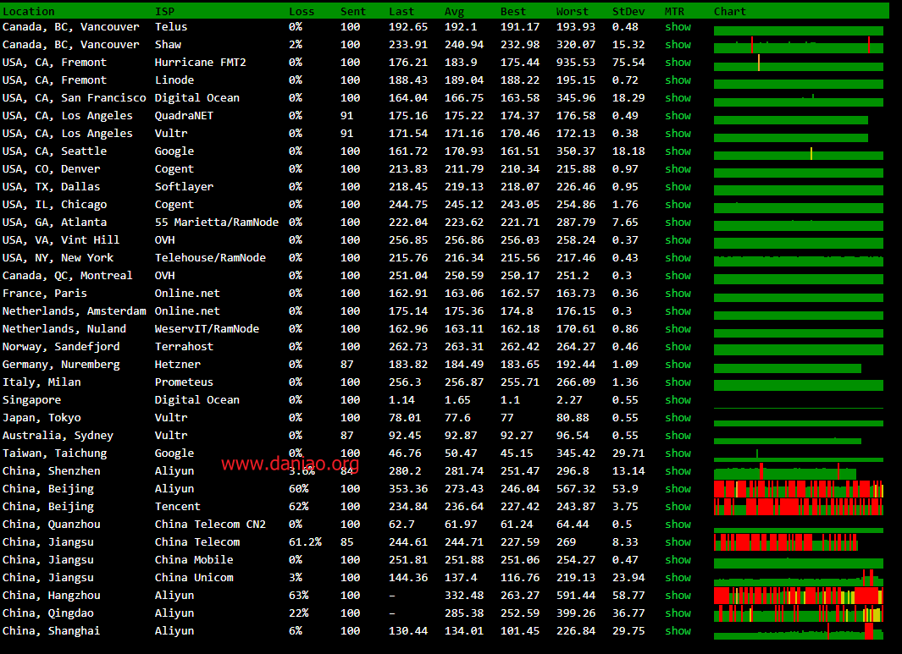Show MTR for Dallas Softlayer row

pos(678,187)
